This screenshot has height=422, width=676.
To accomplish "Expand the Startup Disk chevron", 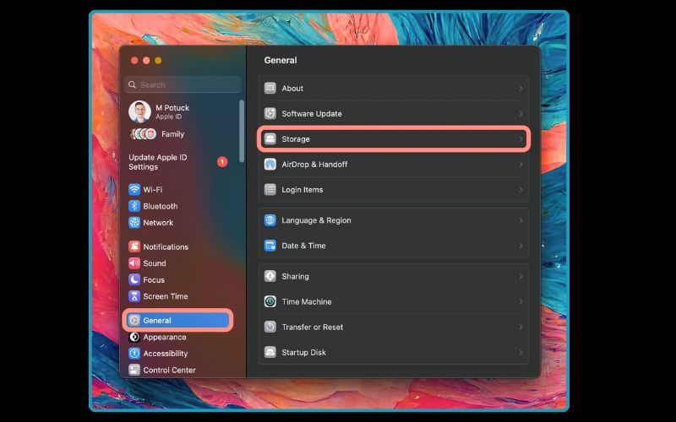I will [x=521, y=353].
